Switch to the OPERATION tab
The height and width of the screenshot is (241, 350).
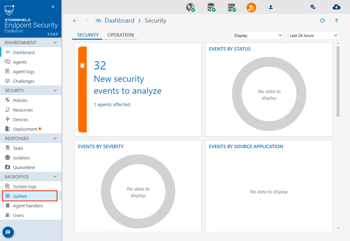[120, 35]
